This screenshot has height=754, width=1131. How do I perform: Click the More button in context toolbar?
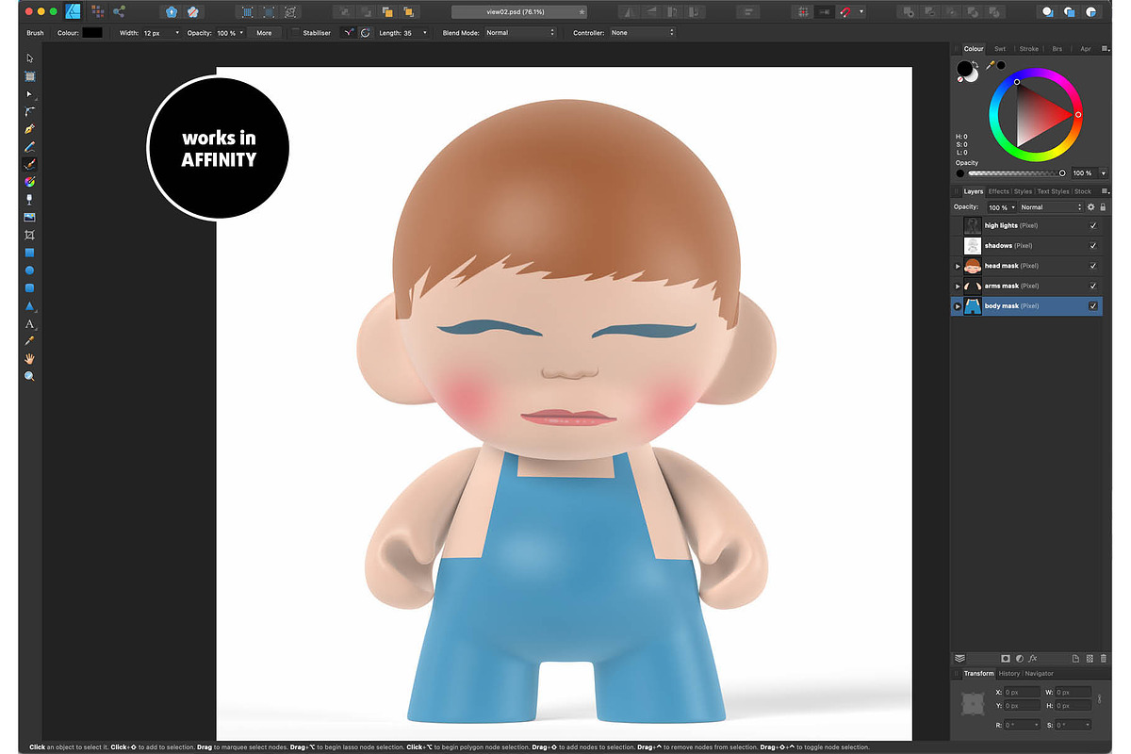point(264,33)
